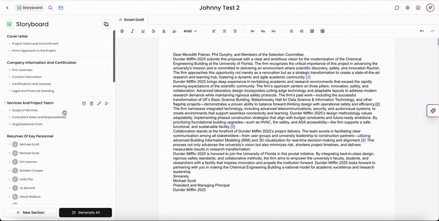Viewport: 439px width, 221px height.
Task: Insert a block quote
Action: tap(312, 31)
